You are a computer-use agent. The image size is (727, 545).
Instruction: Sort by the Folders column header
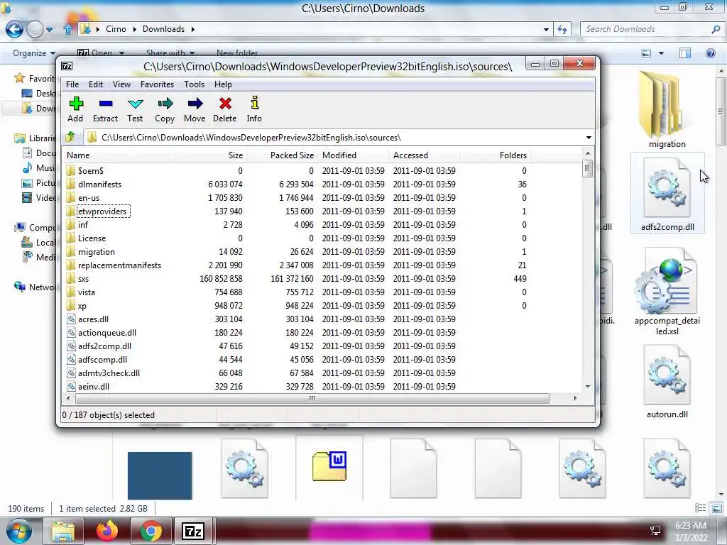coord(495,155)
